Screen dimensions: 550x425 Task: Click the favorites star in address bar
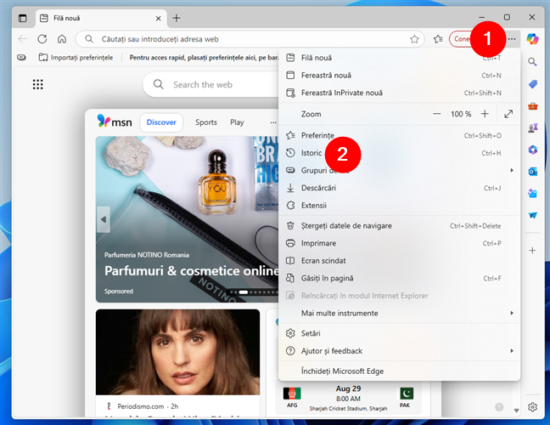[x=414, y=38]
